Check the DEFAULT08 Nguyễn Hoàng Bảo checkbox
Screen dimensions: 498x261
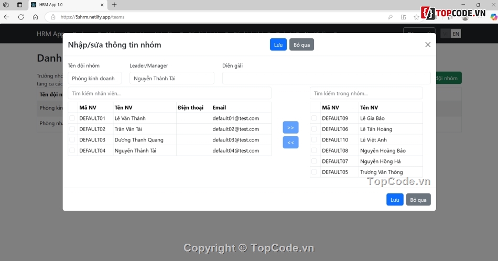314,150
